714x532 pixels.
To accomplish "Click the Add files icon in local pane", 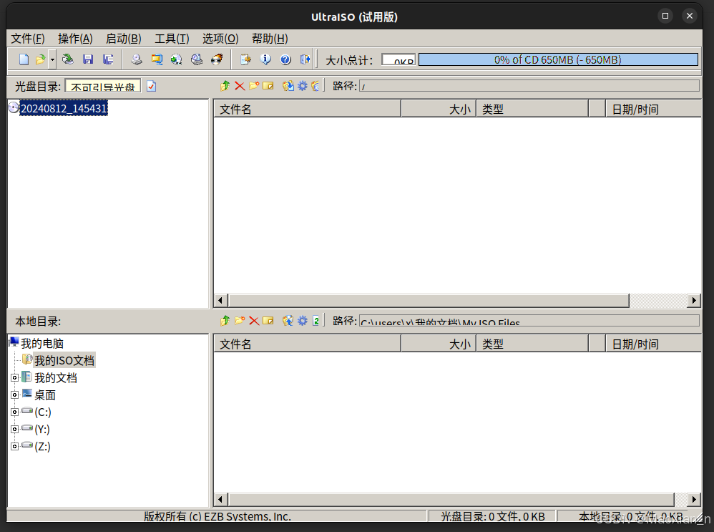I will [x=288, y=321].
